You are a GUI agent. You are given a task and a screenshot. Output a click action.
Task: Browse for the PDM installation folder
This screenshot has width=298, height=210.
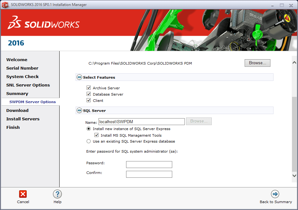pyautogui.click(x=257, y=63)
